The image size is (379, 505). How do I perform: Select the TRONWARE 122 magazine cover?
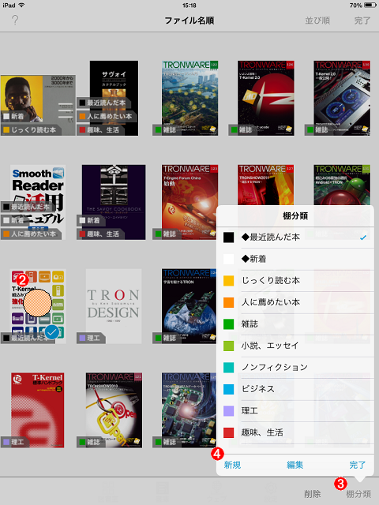click(x=189, y=98)
